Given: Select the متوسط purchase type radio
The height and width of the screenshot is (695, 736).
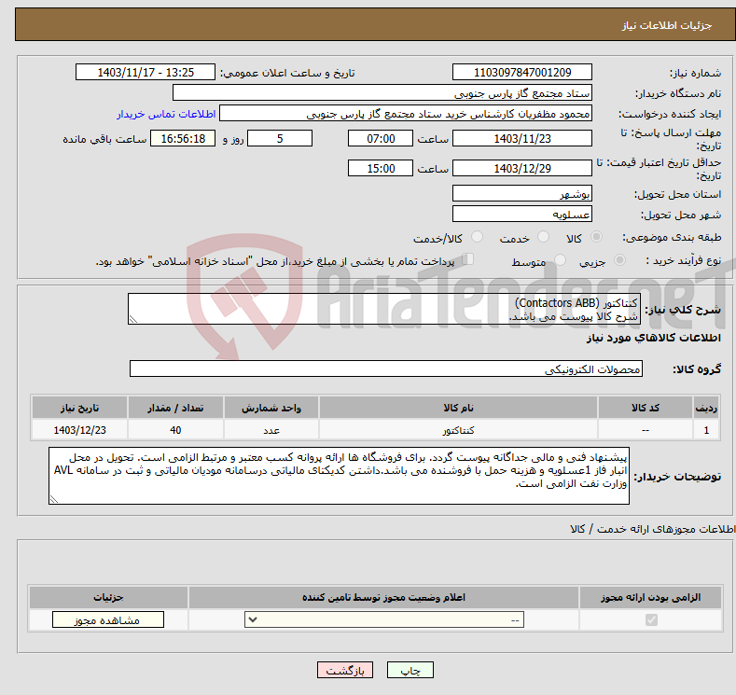Looking at the screenshot, I should [560, 260].
